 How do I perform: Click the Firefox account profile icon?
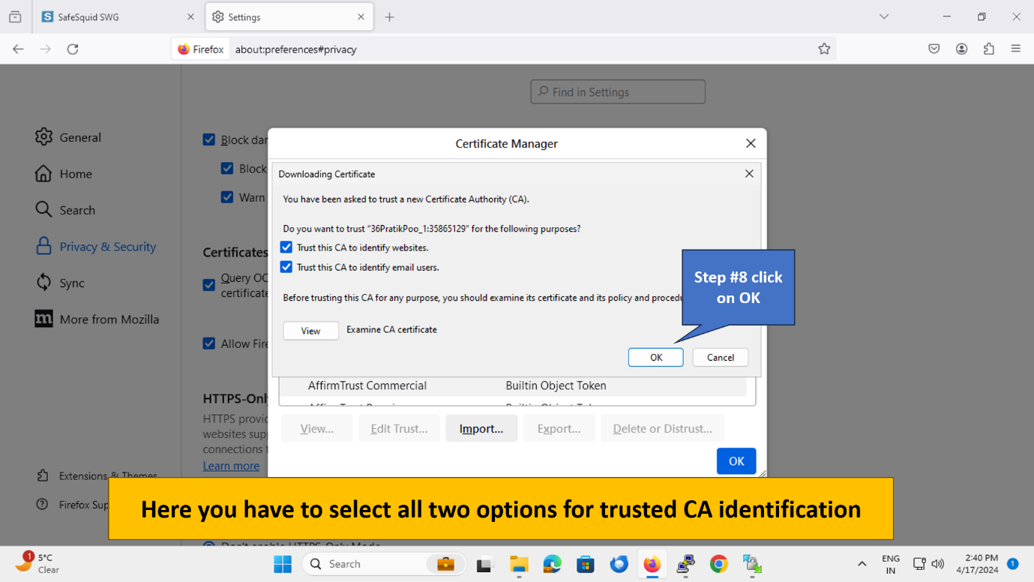click(961, 49)
